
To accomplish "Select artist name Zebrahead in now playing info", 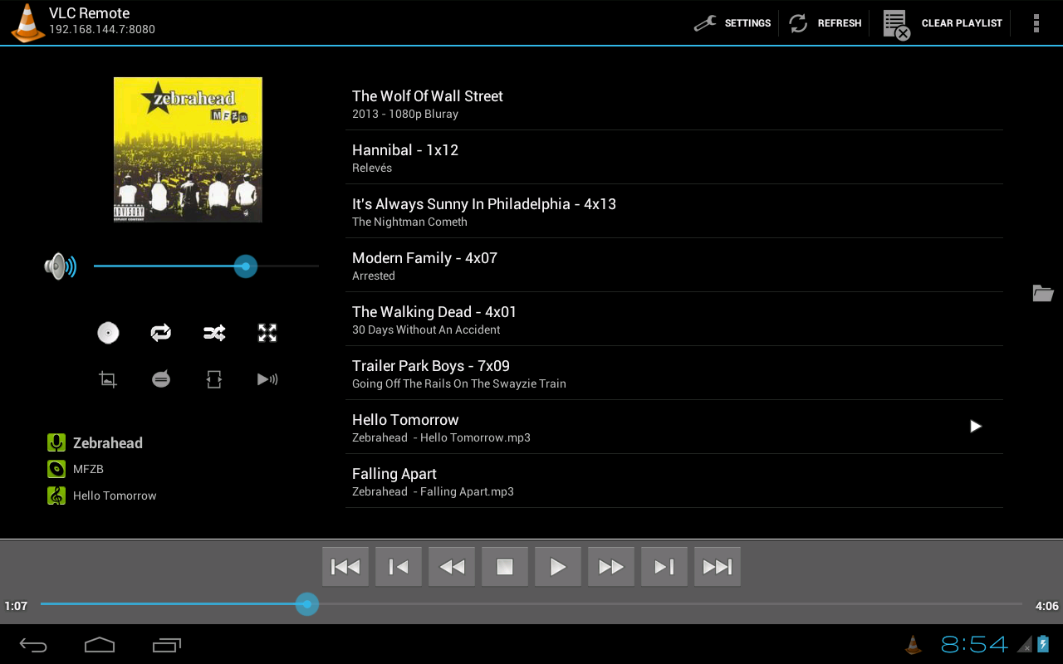I will tap(108, 443).
